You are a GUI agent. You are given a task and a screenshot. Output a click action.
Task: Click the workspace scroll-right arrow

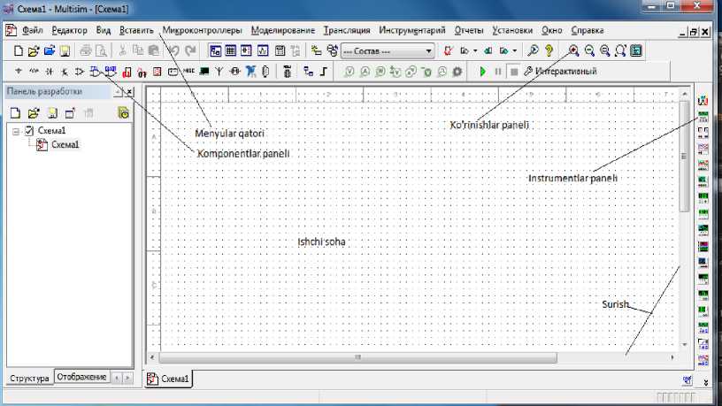pyautogui.click(x=672, y=357)
